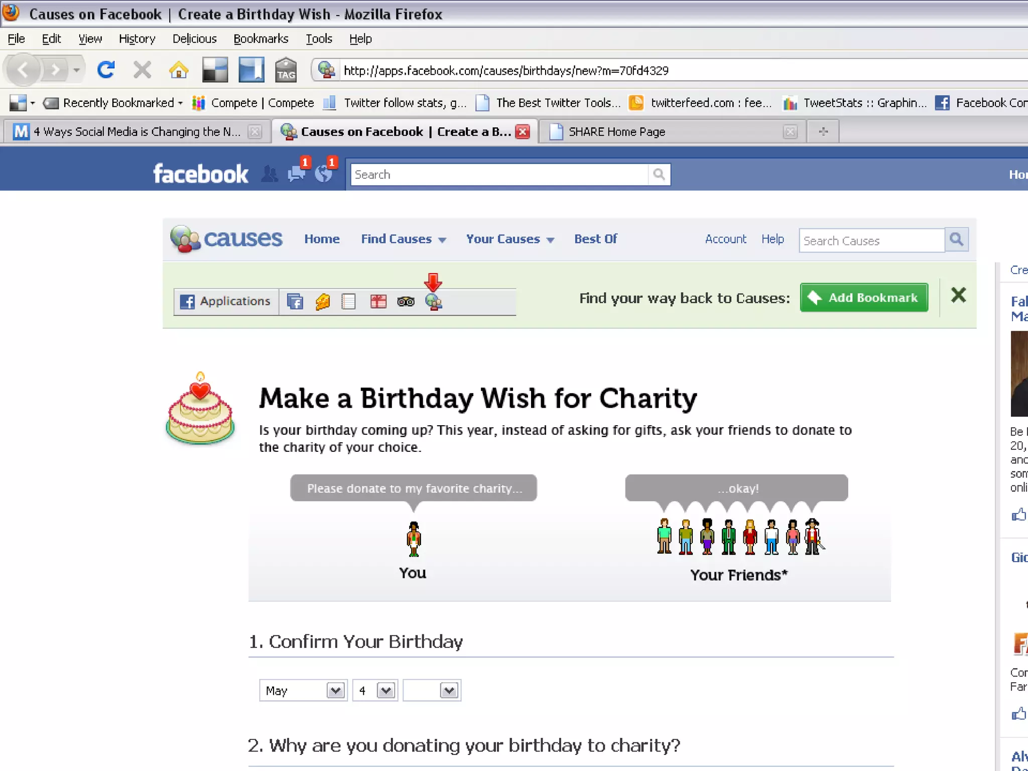The image size is (1028, 771).
Task: Open Facebook friend requests icon
Action: coord(270,174)
